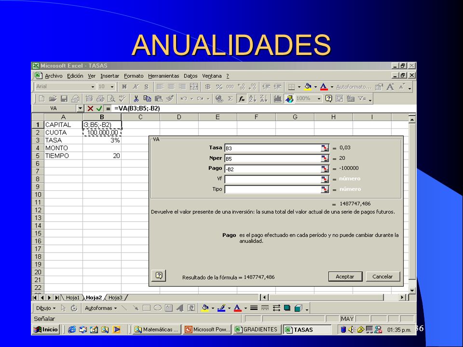Click the Save diskette icon
This screenshot has width=463, height=347.
64,98
